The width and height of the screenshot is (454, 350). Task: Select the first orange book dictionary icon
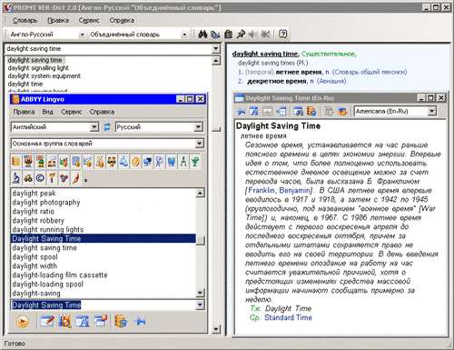pos(16,161)
